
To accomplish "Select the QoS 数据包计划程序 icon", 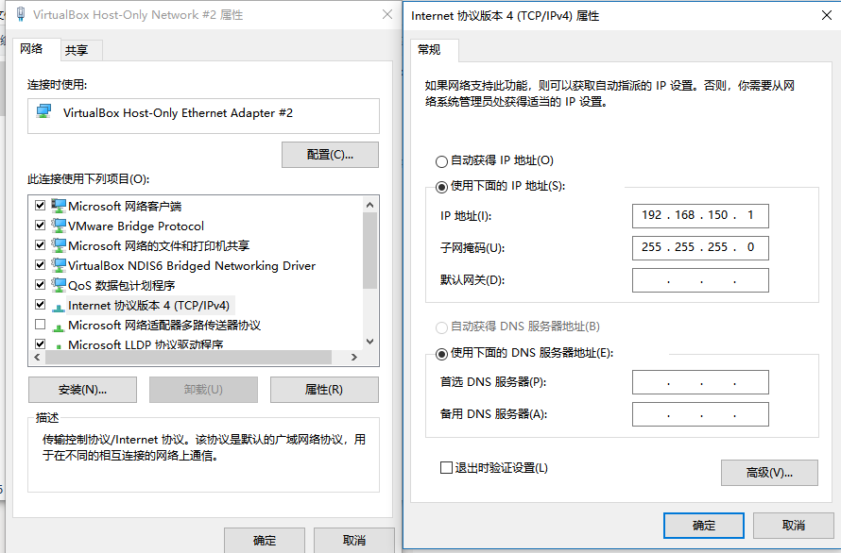I will click(59, 285).
